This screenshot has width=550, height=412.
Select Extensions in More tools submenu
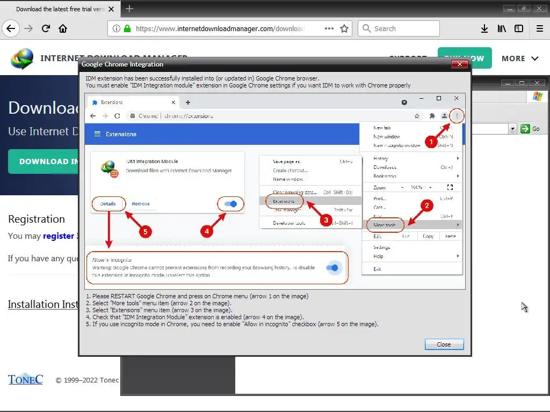coord(310,201)
